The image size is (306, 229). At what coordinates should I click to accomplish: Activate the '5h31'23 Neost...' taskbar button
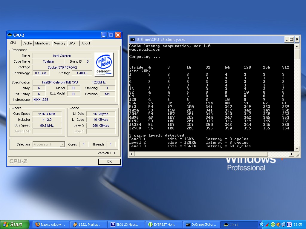tap(126, 225)
